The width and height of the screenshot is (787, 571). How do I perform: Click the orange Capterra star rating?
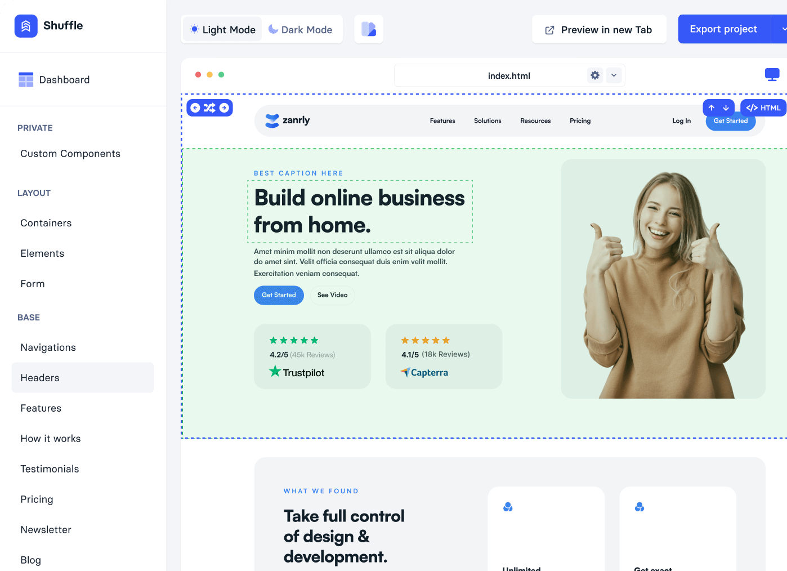pos(426,340)
